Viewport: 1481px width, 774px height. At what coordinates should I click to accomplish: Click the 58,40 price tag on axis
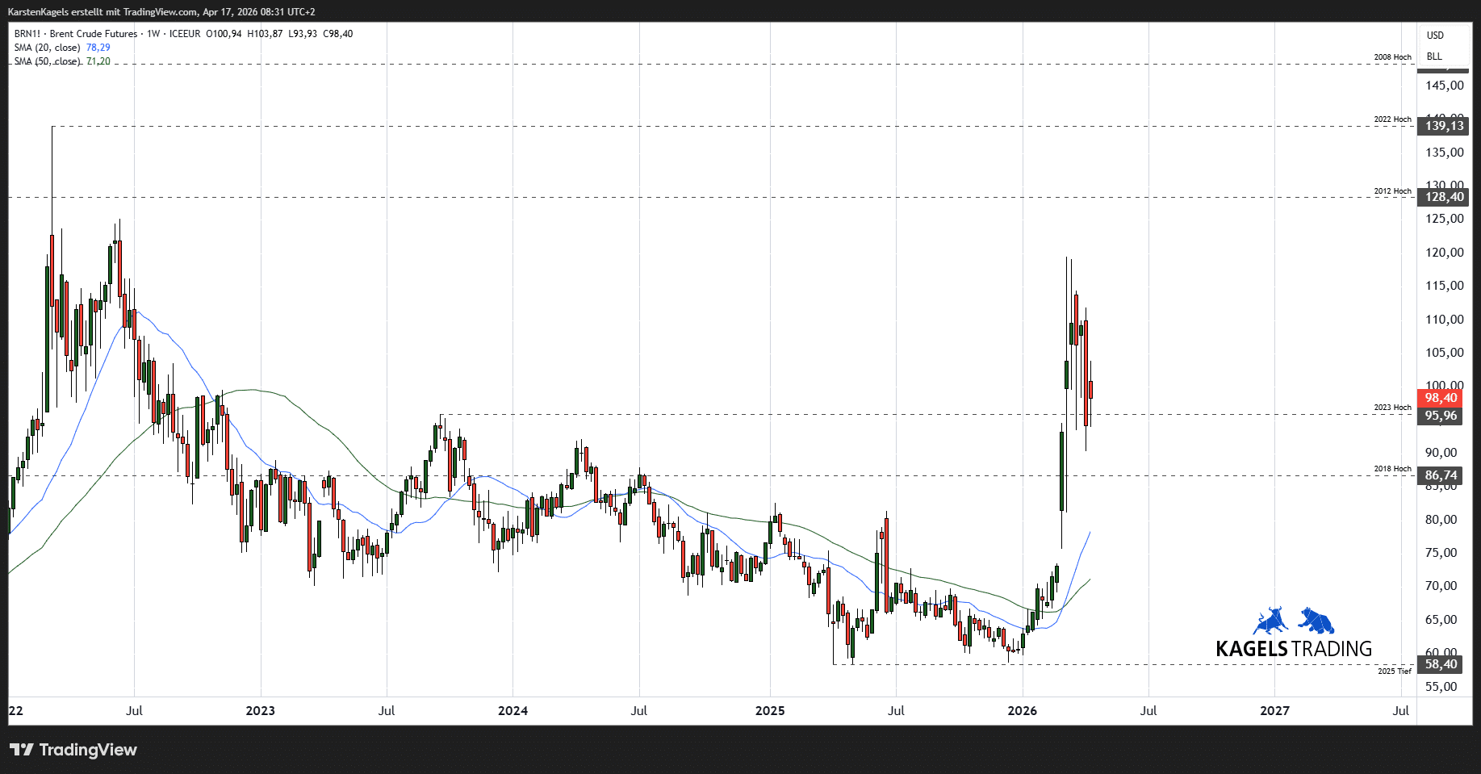[x=1441, y=664]
